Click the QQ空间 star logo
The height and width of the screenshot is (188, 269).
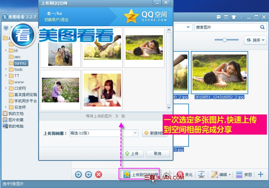131,16
